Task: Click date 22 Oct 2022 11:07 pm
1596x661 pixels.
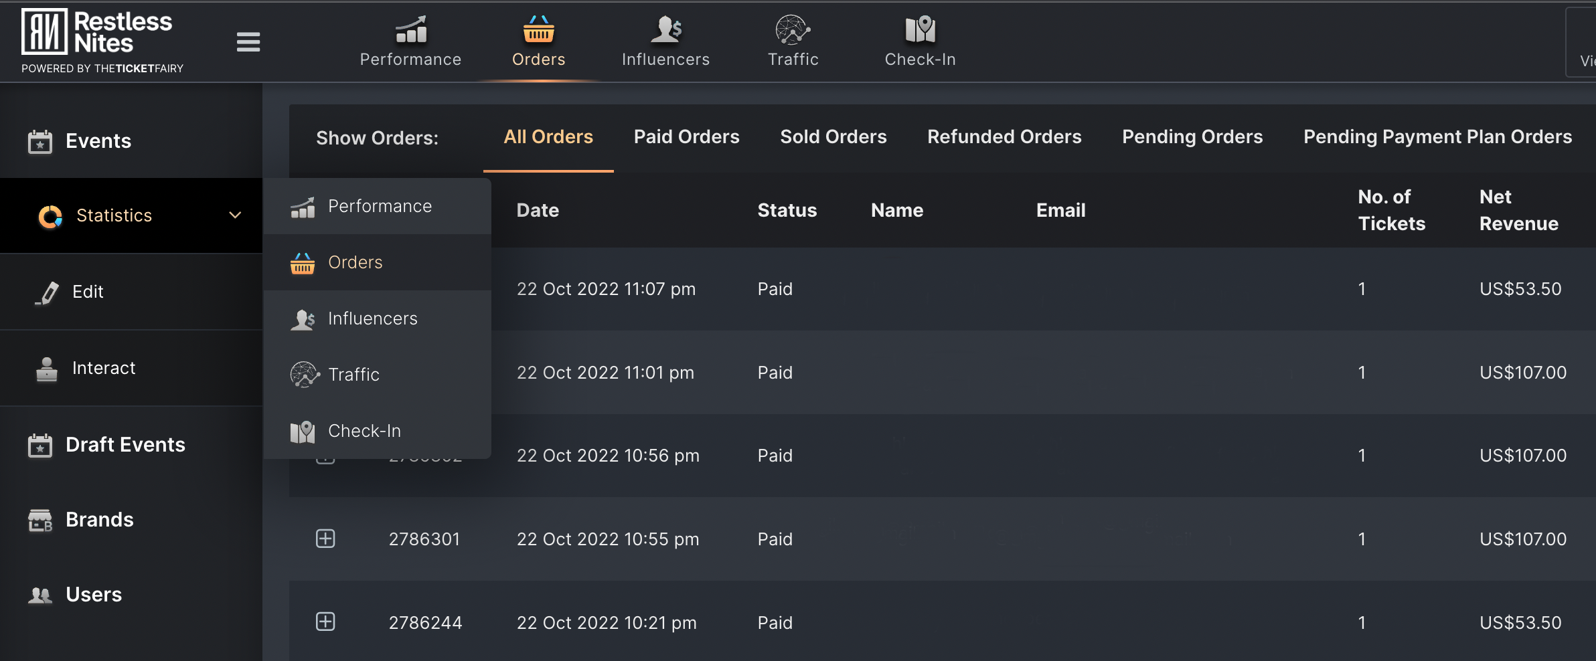Action: pos(606,289)
